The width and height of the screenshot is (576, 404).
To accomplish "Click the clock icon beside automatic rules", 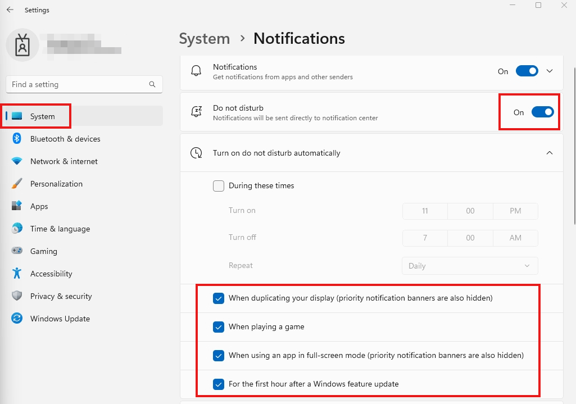I will [196, 153].
